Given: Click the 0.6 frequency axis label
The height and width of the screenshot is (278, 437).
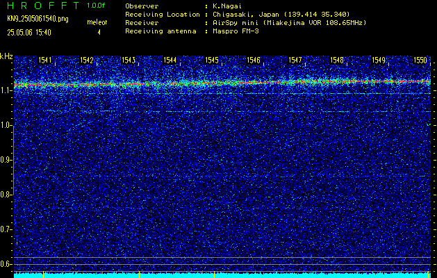Looking at the screenshot, I should [6, 264].
